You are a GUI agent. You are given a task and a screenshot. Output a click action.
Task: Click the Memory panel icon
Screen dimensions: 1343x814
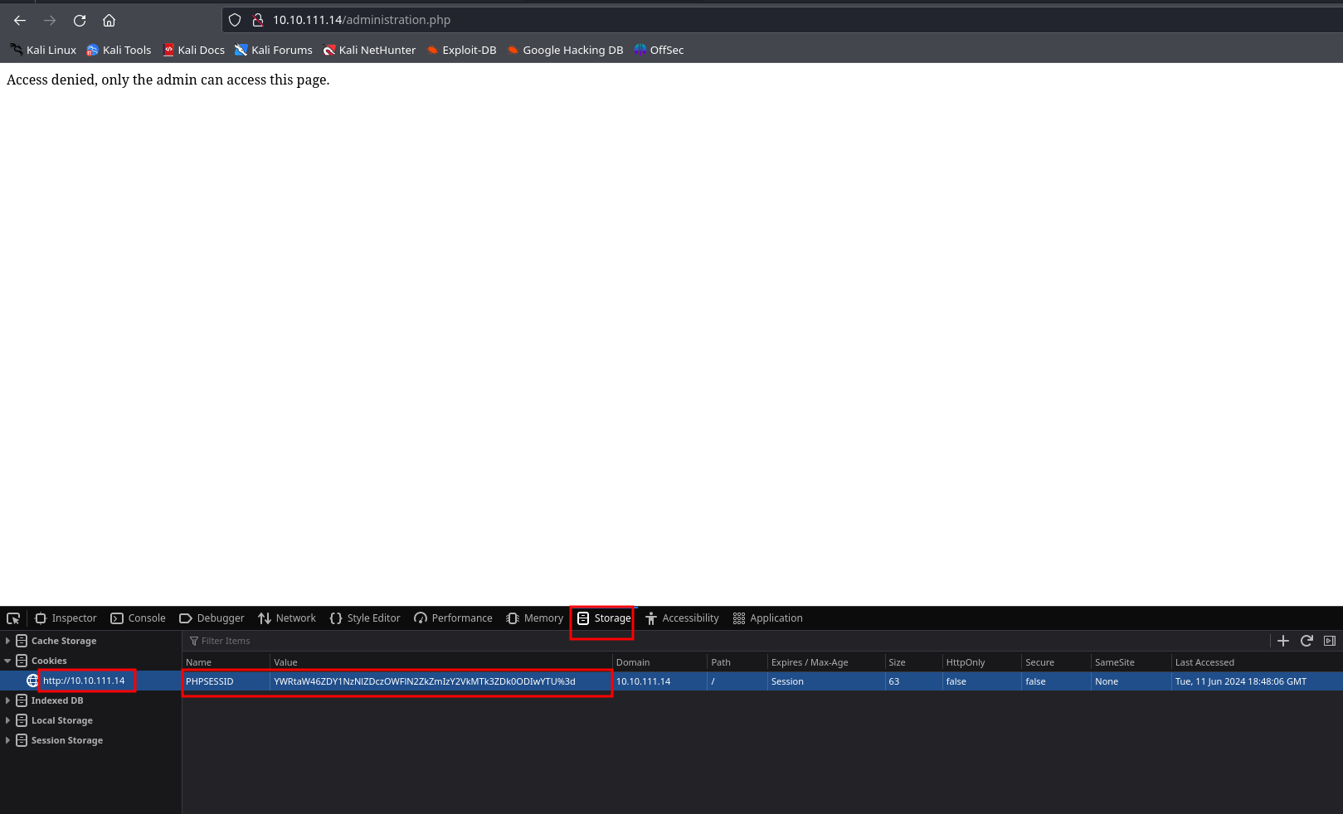tap(512, 618)
